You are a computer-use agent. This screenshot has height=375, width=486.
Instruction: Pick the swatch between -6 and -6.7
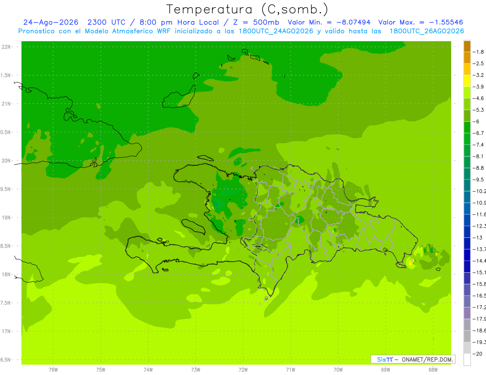[x=467, y=127]
